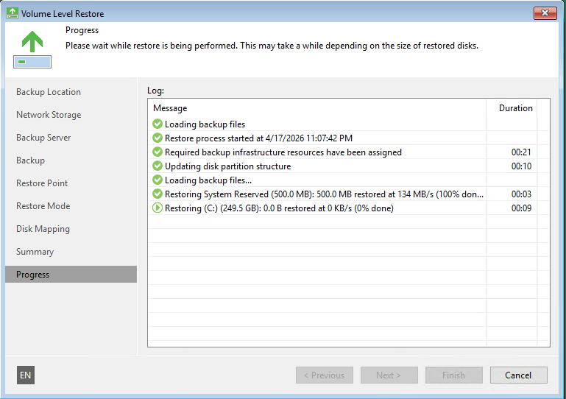The width and height of the screenshot is (566, 399).
Task: Click the check icon beside Restoring System Reserved
Action: tap(158, 194)
